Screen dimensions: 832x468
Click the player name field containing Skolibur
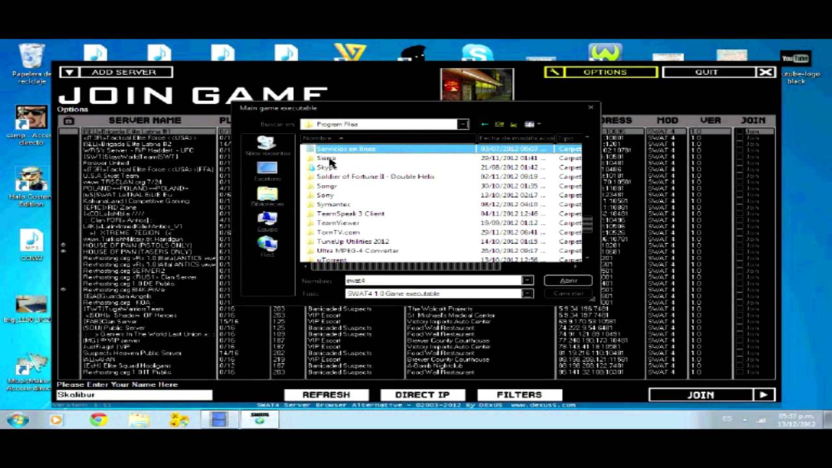[135, 395]
